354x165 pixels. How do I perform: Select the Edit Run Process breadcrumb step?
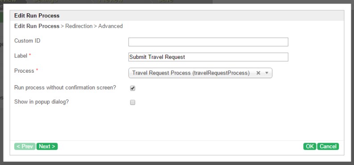tap(37, 26)
